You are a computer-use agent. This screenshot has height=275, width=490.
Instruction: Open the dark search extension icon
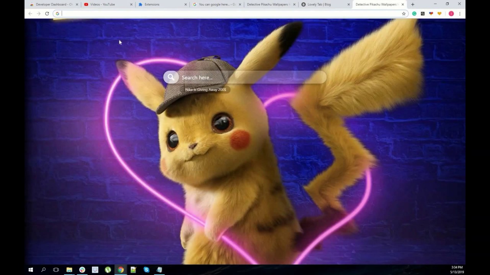422,13
